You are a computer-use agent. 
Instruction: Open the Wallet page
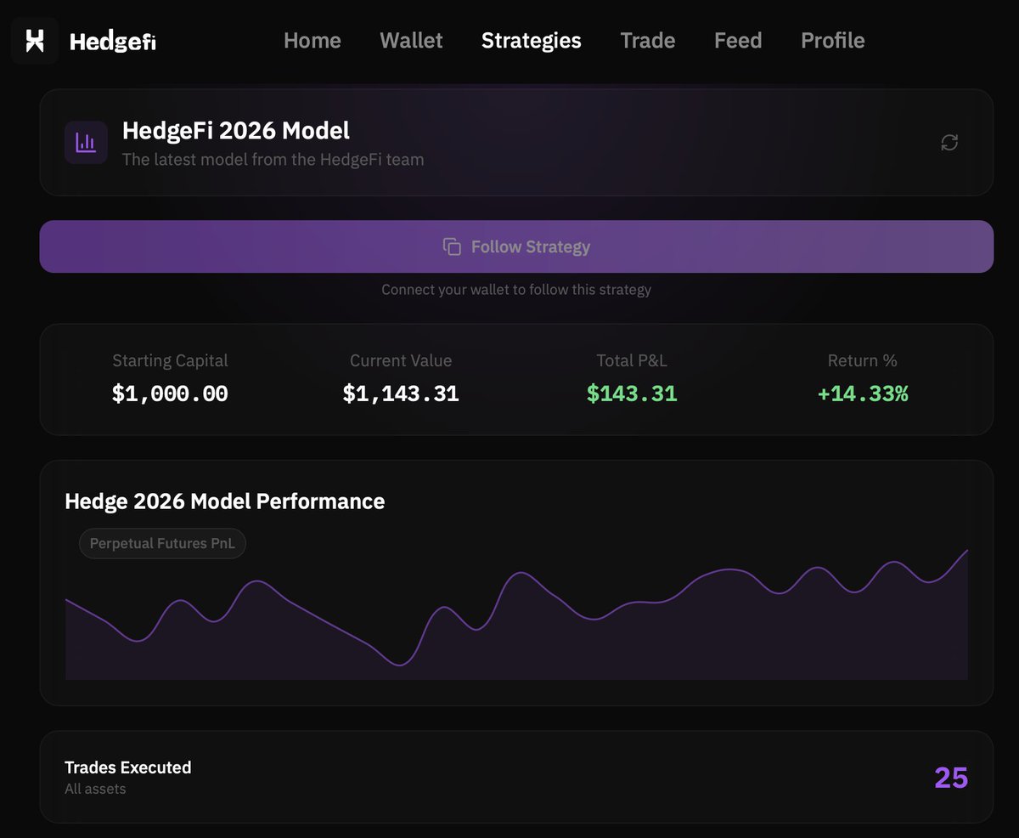pyautogui.click(x=411, y=41)
